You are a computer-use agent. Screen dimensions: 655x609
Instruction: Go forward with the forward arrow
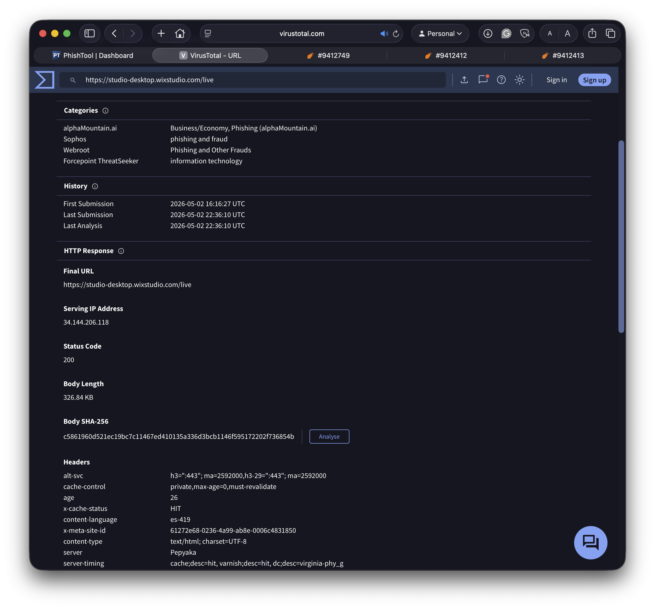point(133,33)
